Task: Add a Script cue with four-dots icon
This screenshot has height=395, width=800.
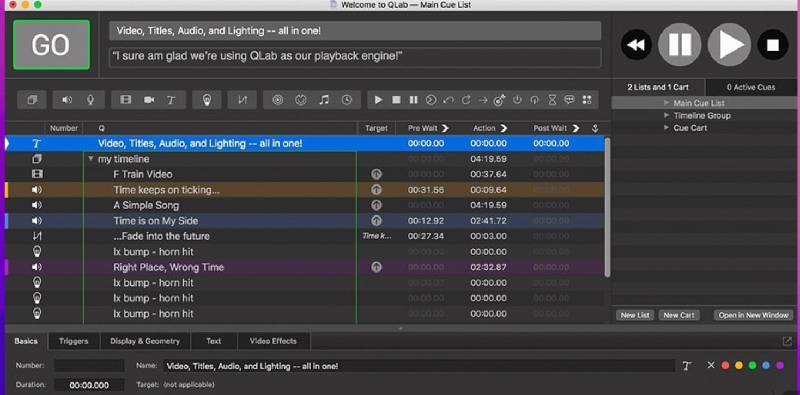Action: pos(587,100)
